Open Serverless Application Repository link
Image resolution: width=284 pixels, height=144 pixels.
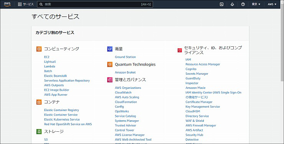pos(67,80)
